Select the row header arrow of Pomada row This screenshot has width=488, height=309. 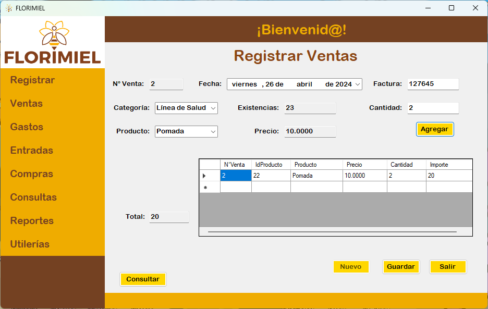[x=204, y=176]
